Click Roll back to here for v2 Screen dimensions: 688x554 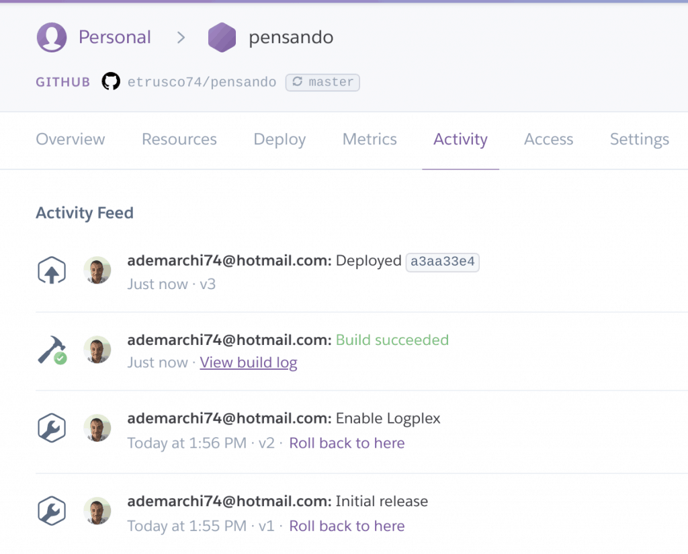click(347, 443)
